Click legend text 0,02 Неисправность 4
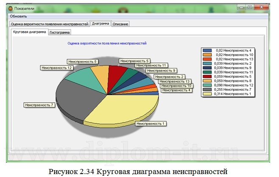279x177 pixels. (x=234, y=51)
